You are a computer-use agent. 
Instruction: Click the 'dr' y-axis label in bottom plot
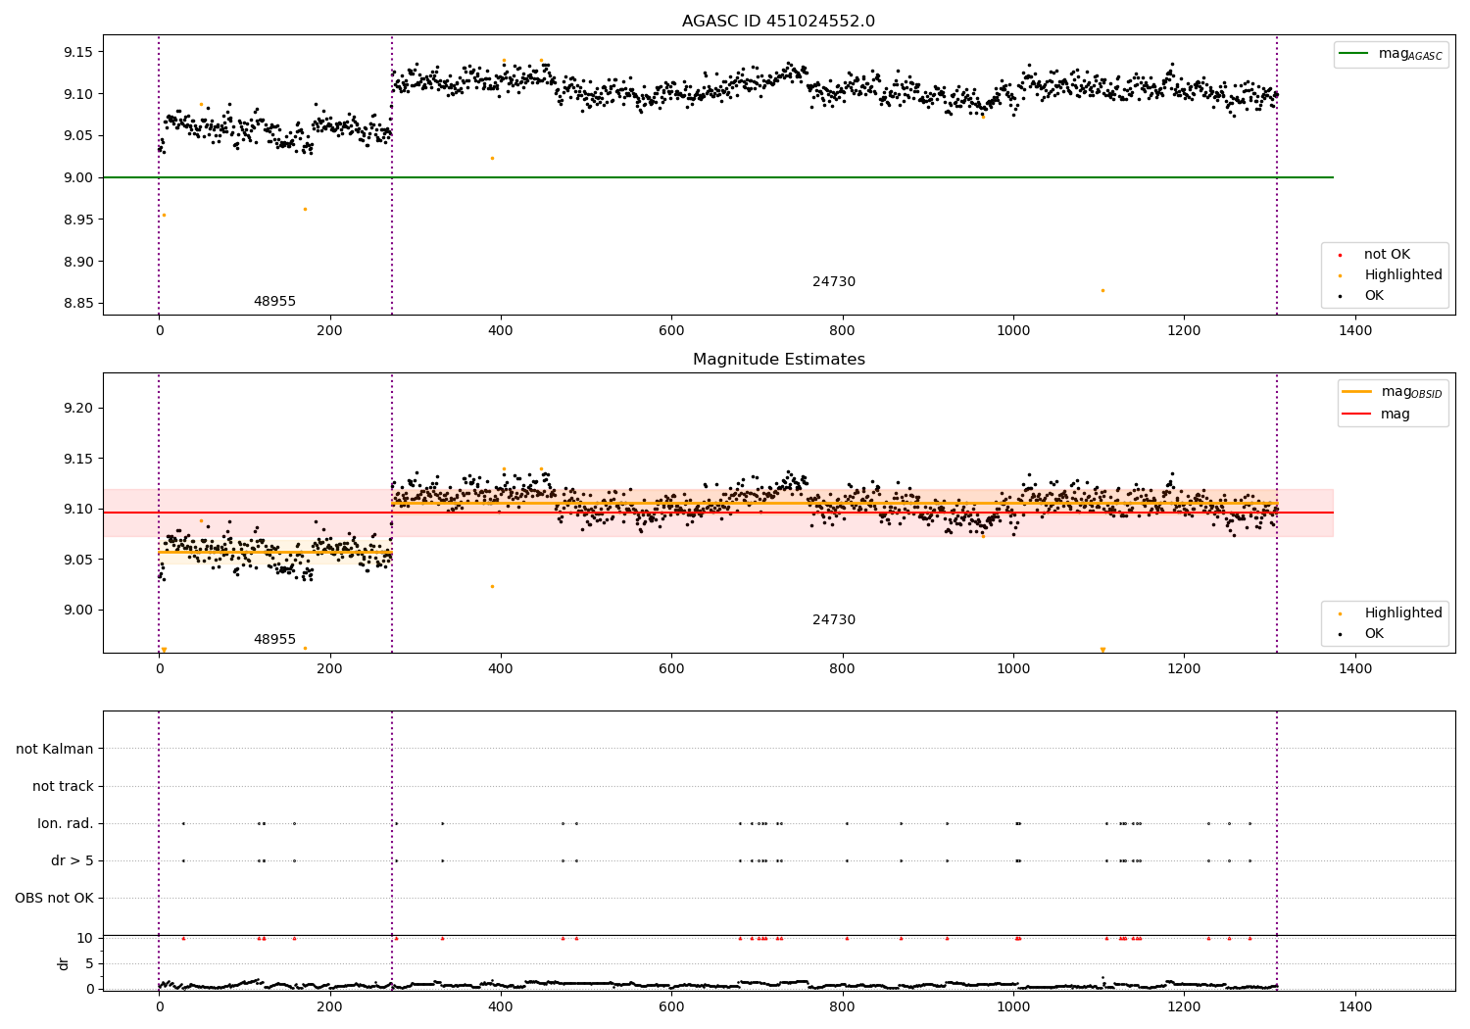coord(64,963)
